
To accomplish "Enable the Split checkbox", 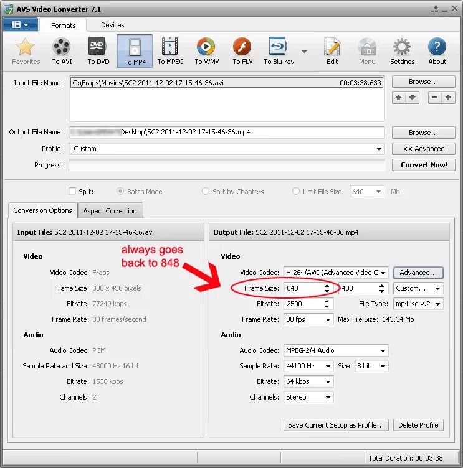I will pos(72,191).
